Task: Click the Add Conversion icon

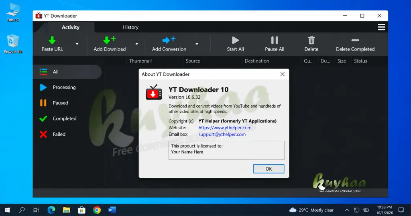Action: [x=169, y=40]
